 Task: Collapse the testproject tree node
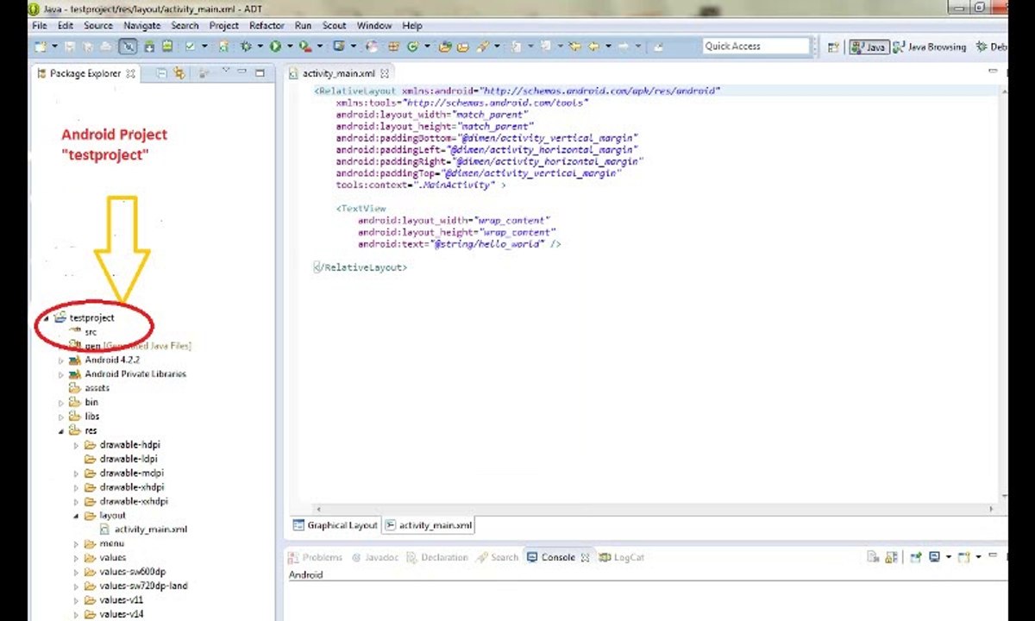coord(47,318)
